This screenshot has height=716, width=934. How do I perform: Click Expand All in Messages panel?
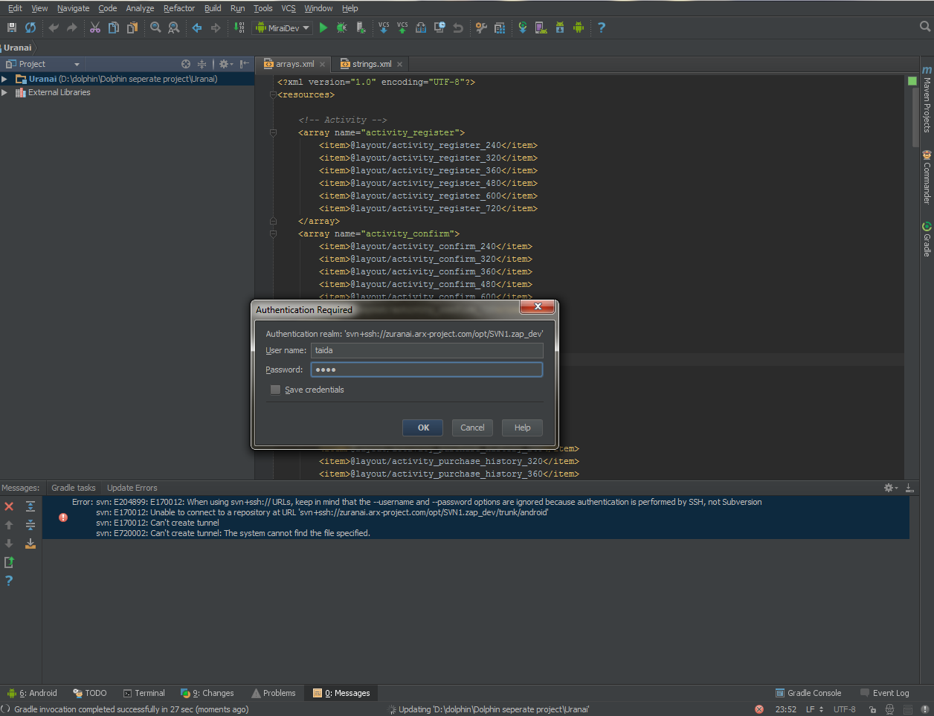30,506
